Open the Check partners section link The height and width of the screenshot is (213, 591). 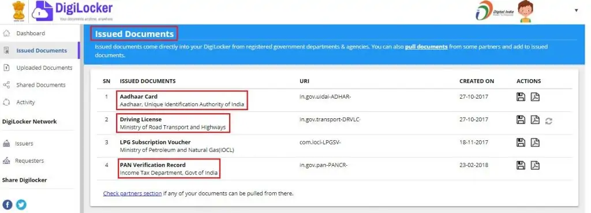pyautogui.click(x=132, y=193)
